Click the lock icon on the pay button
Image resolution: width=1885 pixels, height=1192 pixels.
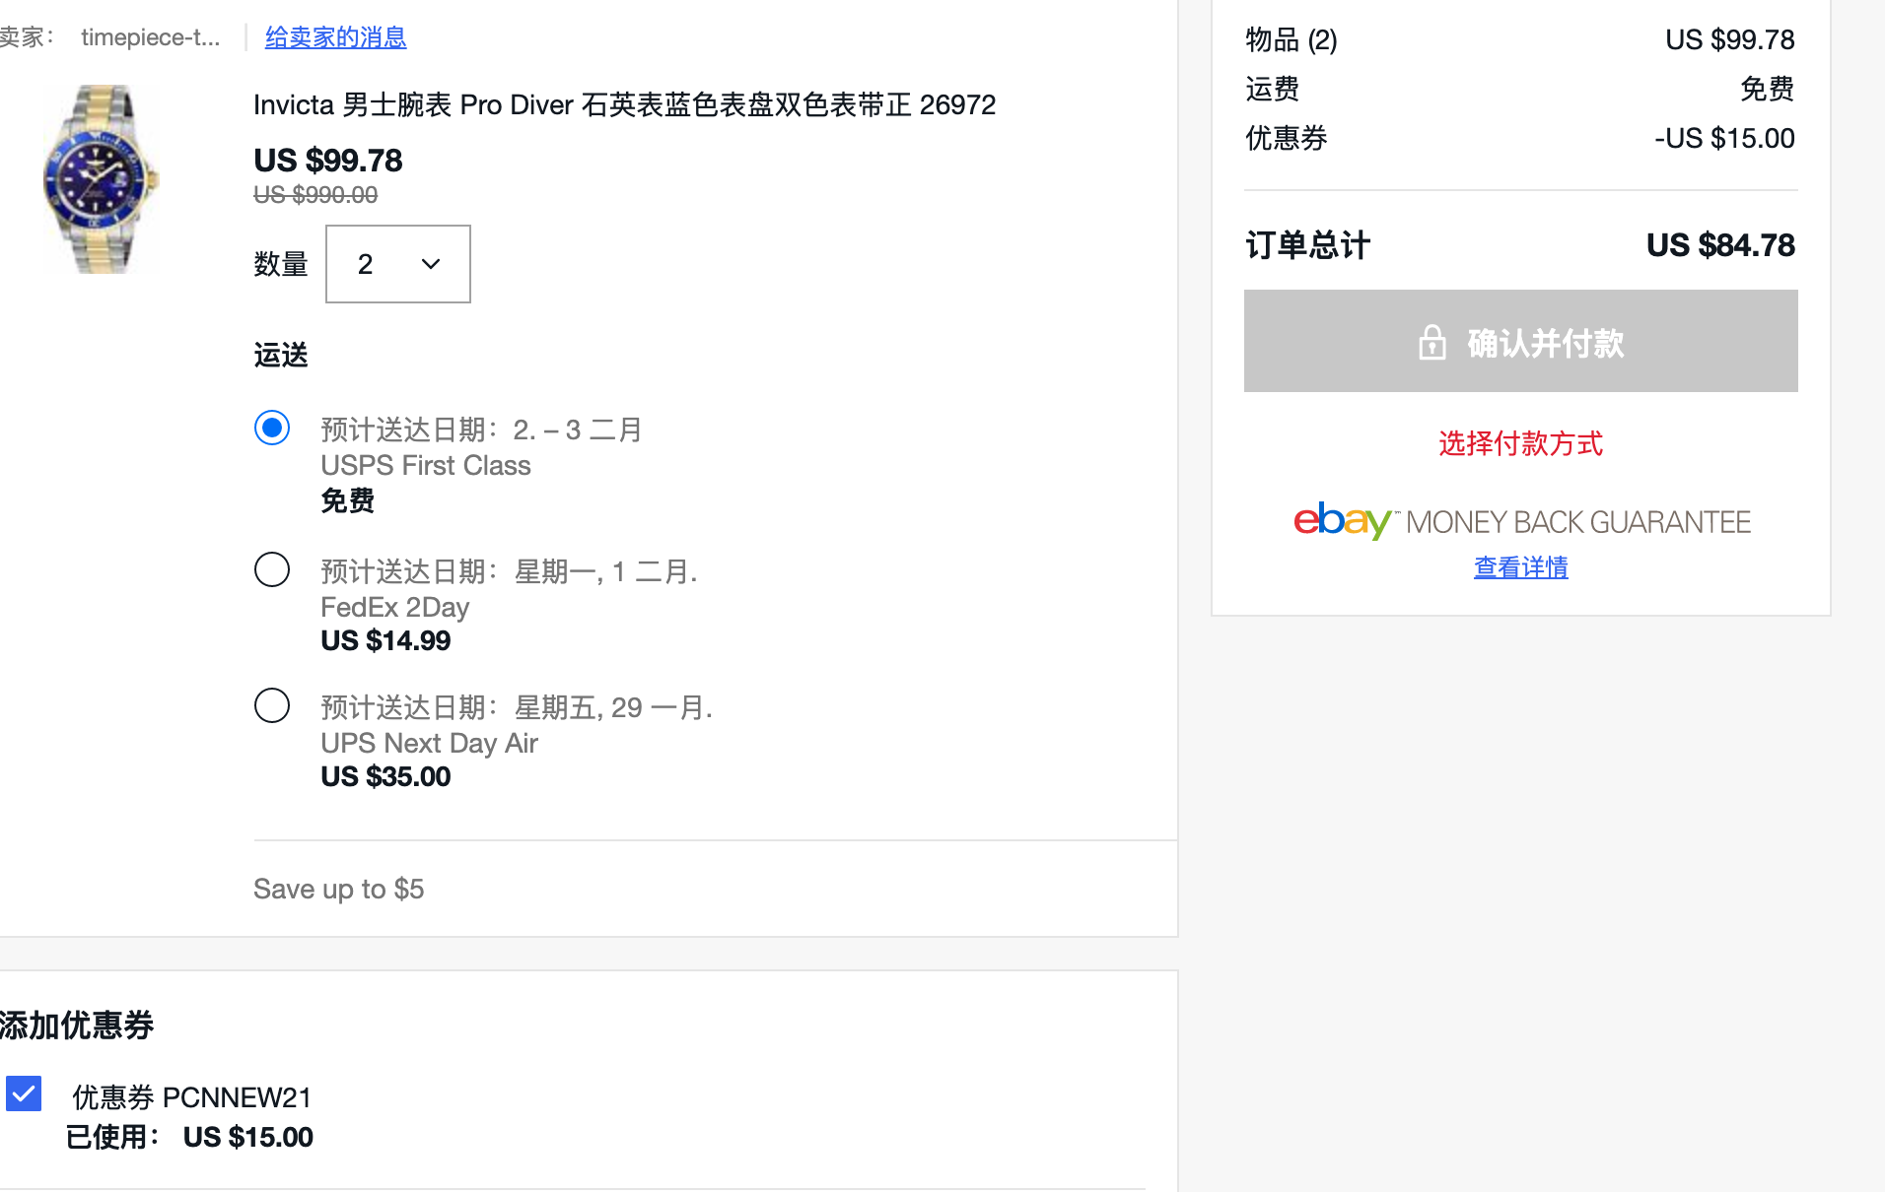coord(1431,343)
